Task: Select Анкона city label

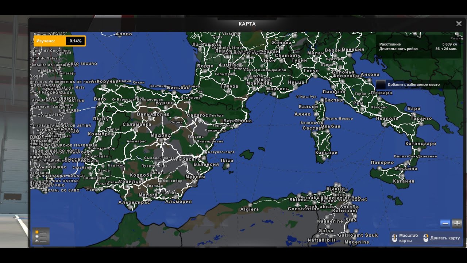Action: [x=370, y=75]
